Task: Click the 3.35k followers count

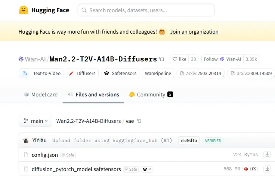Action: [x=251, y=59]
